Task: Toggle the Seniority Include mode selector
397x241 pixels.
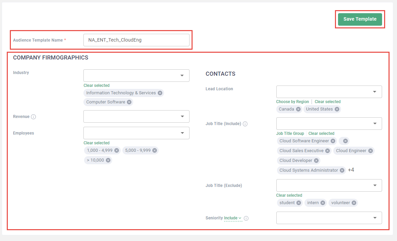Action: pos(233,218)
